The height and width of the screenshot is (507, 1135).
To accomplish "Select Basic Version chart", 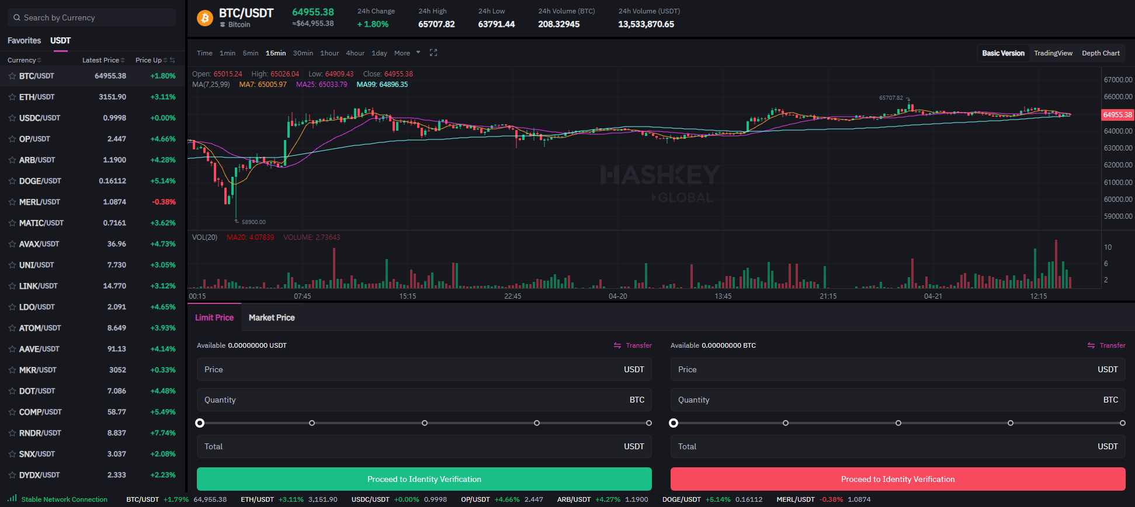I will click(1003, 53).
